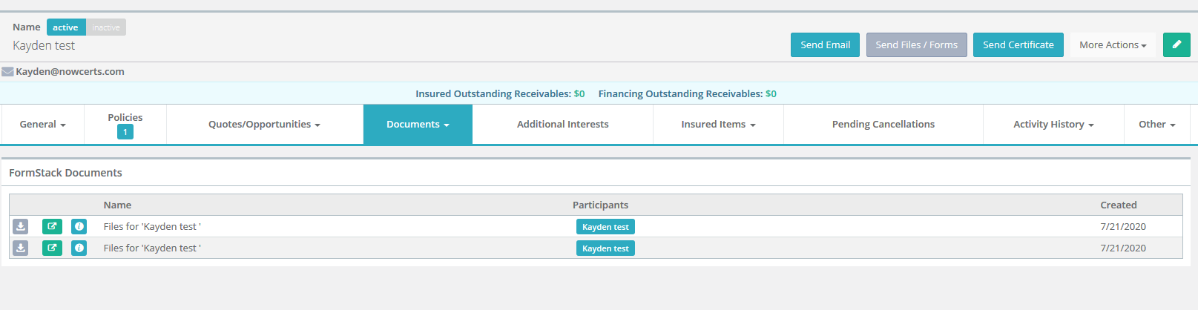Image resolution: width=1198 pixels, height=310 pixels.
Task: Click Kayden test participant tag in first row
Action: click(605, 227)
